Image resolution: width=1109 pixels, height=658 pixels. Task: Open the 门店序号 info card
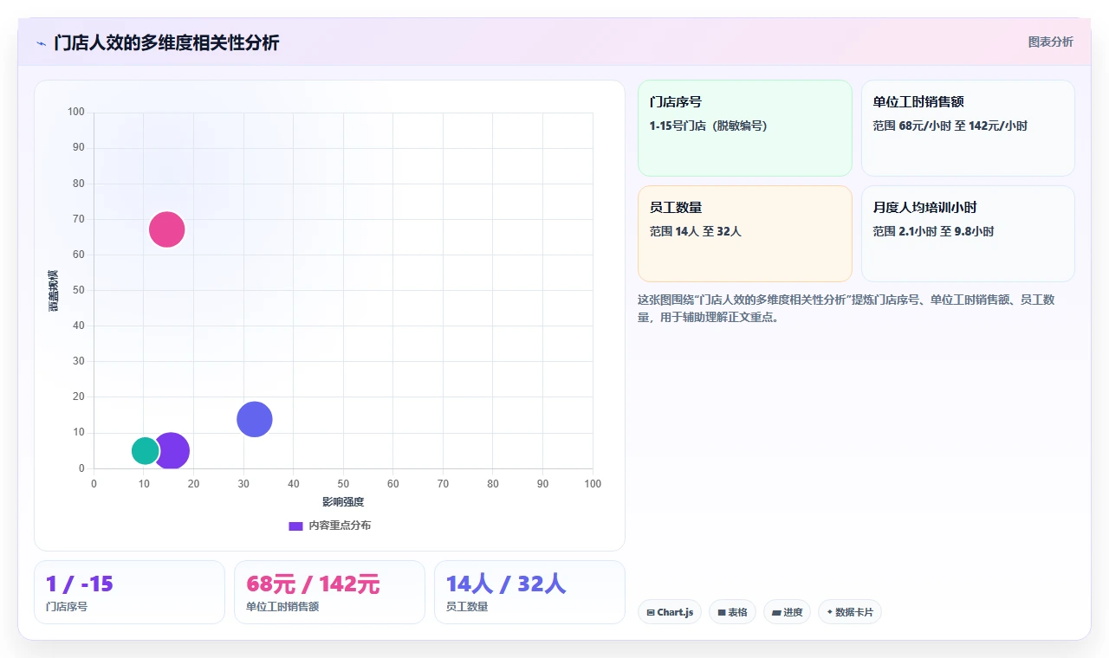click(x=745, y=128)
